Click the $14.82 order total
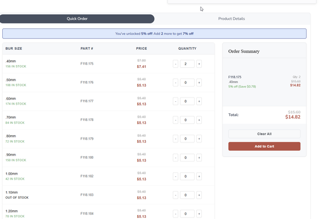This screenshot has width=329, height=219. [293, 117]
